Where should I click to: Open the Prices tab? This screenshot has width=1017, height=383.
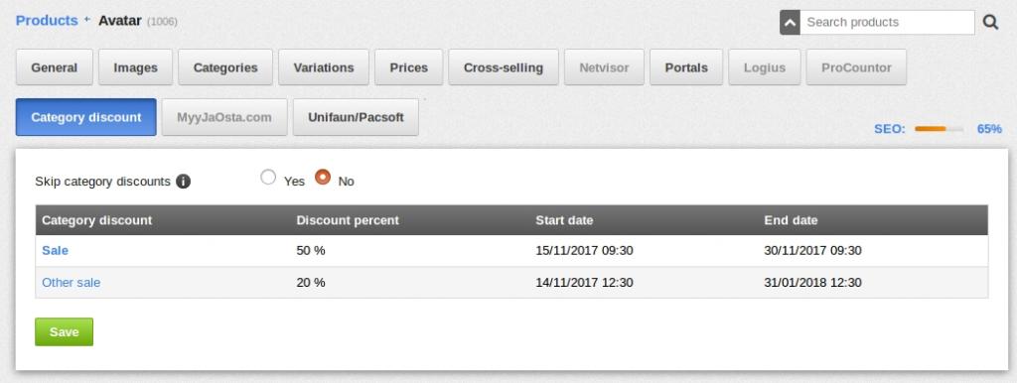[408, 67]
